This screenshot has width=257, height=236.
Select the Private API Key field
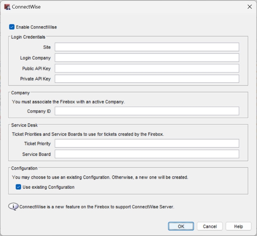point(147,79)
